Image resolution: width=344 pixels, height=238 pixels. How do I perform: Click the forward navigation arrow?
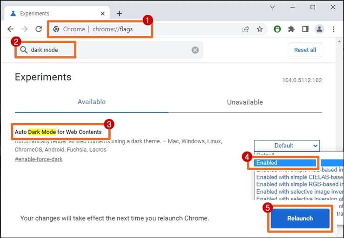[x=25, y=29]
